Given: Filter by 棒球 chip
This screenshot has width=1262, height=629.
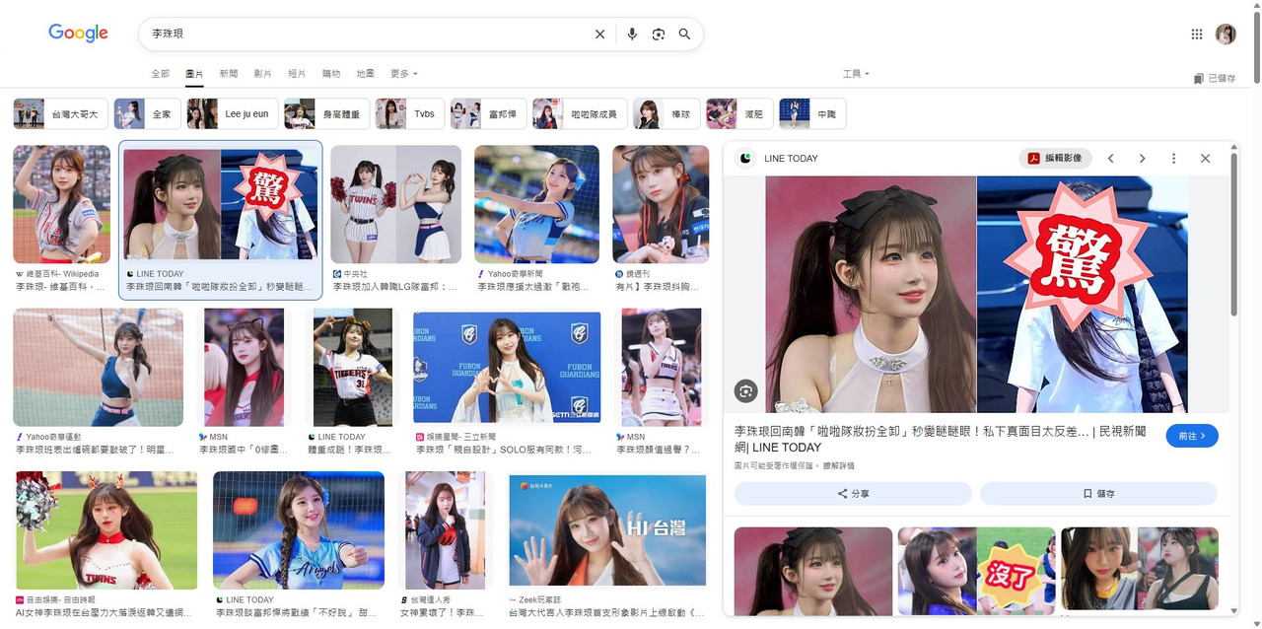Looking at the screenshot, I should pyautogui.click(x=666, y=114).
